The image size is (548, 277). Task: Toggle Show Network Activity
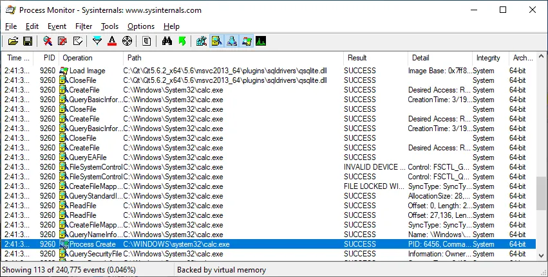231,41
